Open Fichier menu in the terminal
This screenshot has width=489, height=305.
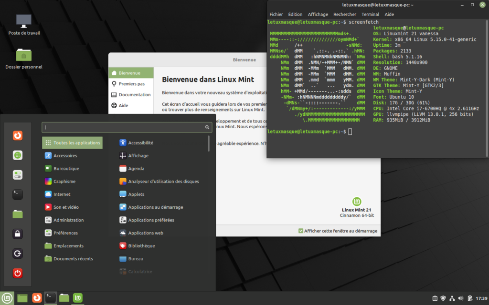pyautogui.click(x=276, y=14)
